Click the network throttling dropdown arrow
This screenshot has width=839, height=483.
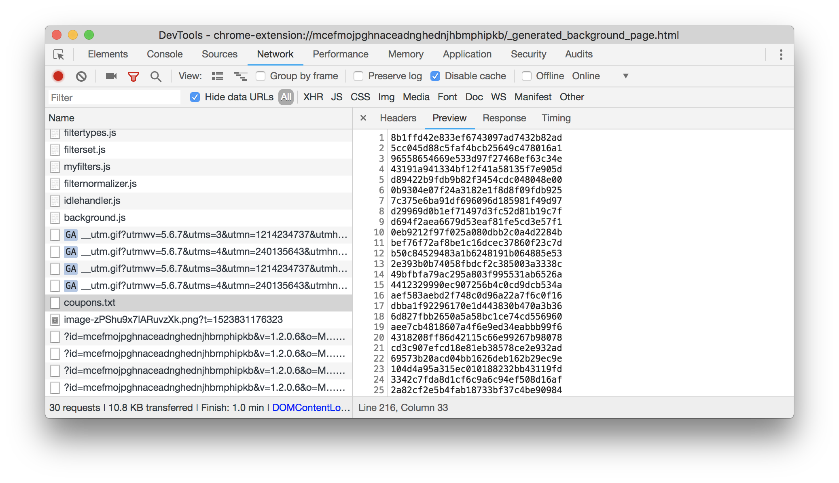point(625,76)
